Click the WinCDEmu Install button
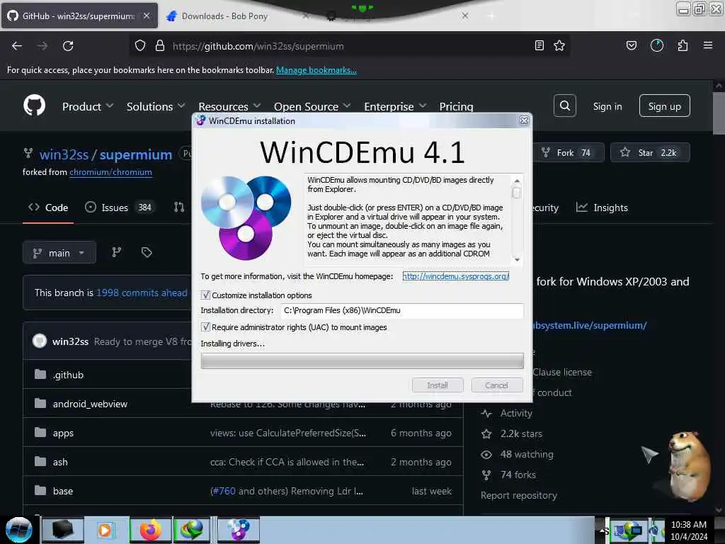Screen dimensions: 725x544 [438, 385]
